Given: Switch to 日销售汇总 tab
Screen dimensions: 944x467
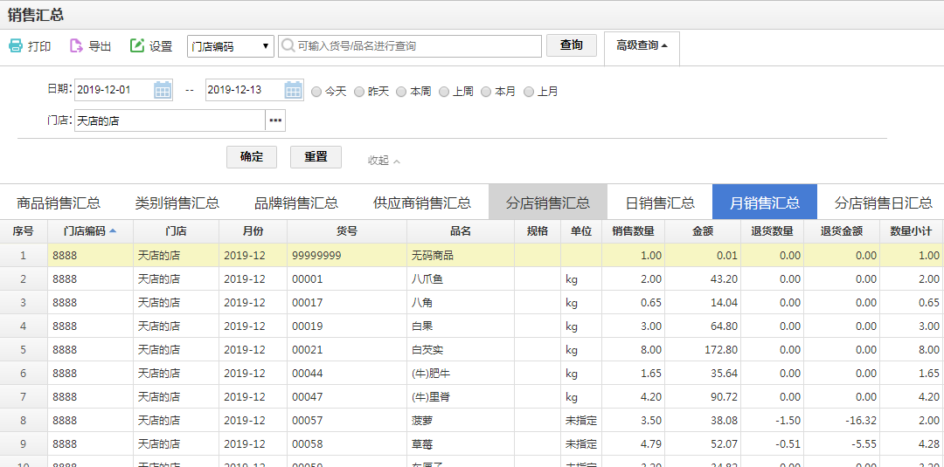Looking at the screenshot, I should click(660, 203).
